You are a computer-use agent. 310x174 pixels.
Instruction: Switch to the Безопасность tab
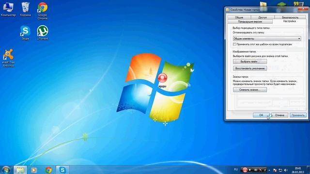pyautogui.click(x=290, y=17)
